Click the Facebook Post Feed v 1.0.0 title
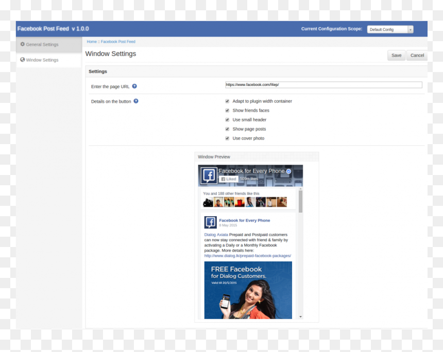443x352 pixels. point(53,29)
